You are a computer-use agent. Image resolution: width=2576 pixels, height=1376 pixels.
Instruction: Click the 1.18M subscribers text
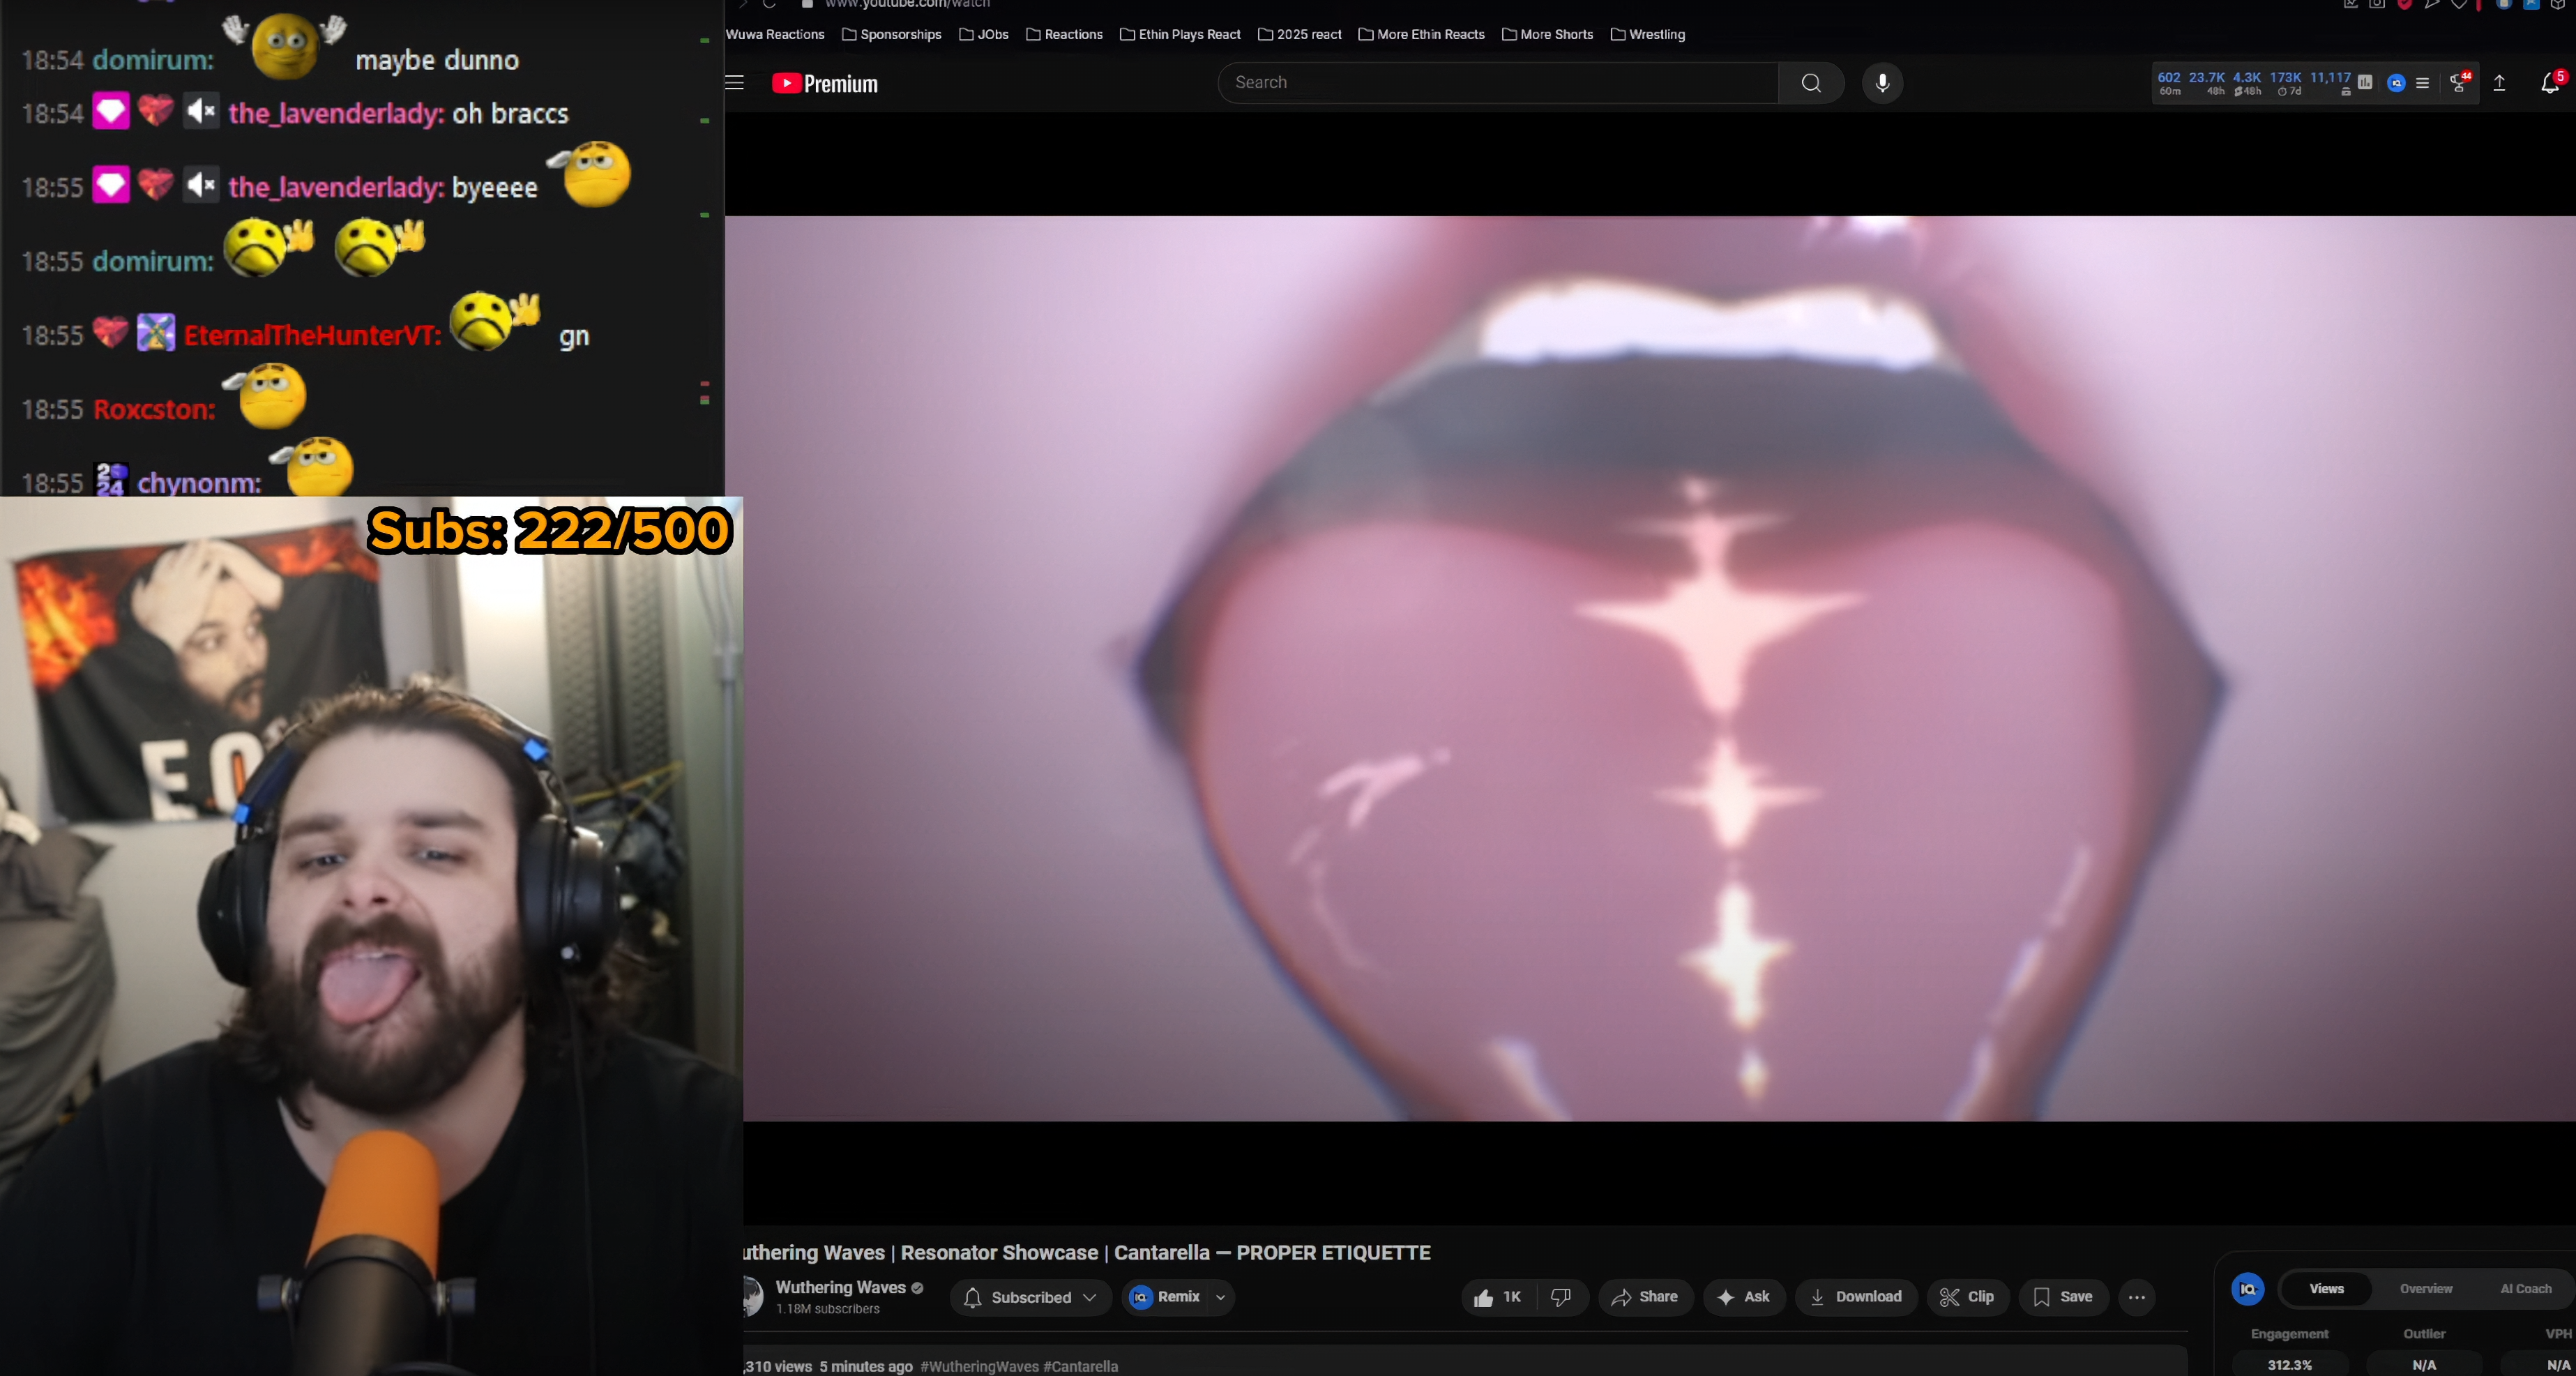click(x=828, y=1309)
